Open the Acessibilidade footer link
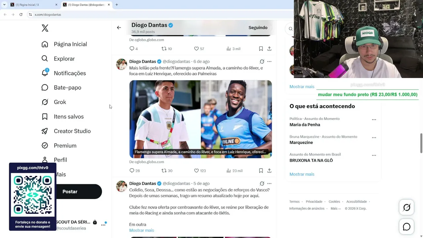Image resolution: width=423 pixels, height=238 pixels. click(x=357, y=202)
